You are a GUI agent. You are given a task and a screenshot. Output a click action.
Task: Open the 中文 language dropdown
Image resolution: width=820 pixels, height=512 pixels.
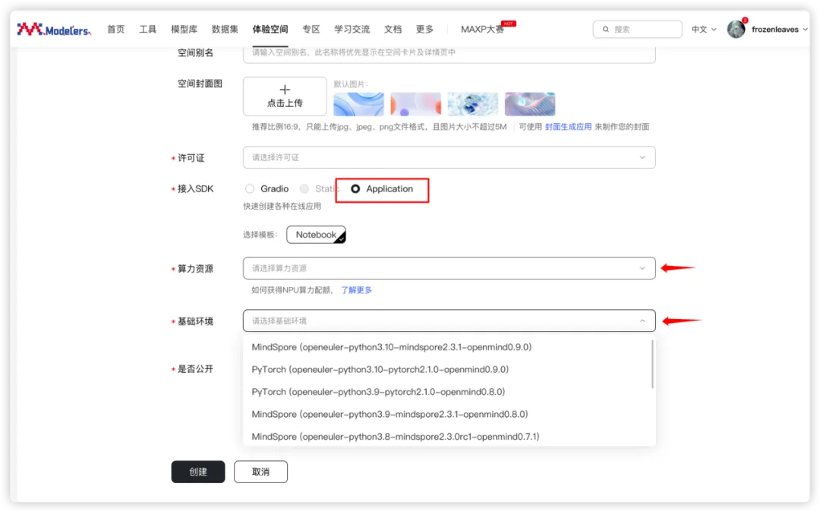tap(703, 30)
